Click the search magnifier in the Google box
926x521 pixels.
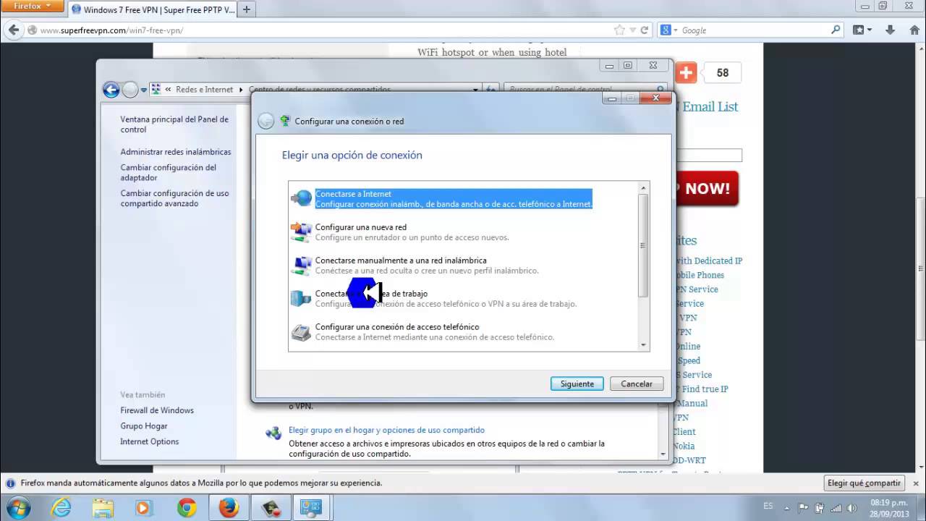[x=836, y=30]
